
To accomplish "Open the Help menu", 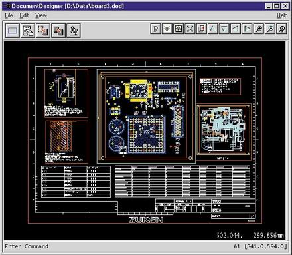I will point(282,15).
